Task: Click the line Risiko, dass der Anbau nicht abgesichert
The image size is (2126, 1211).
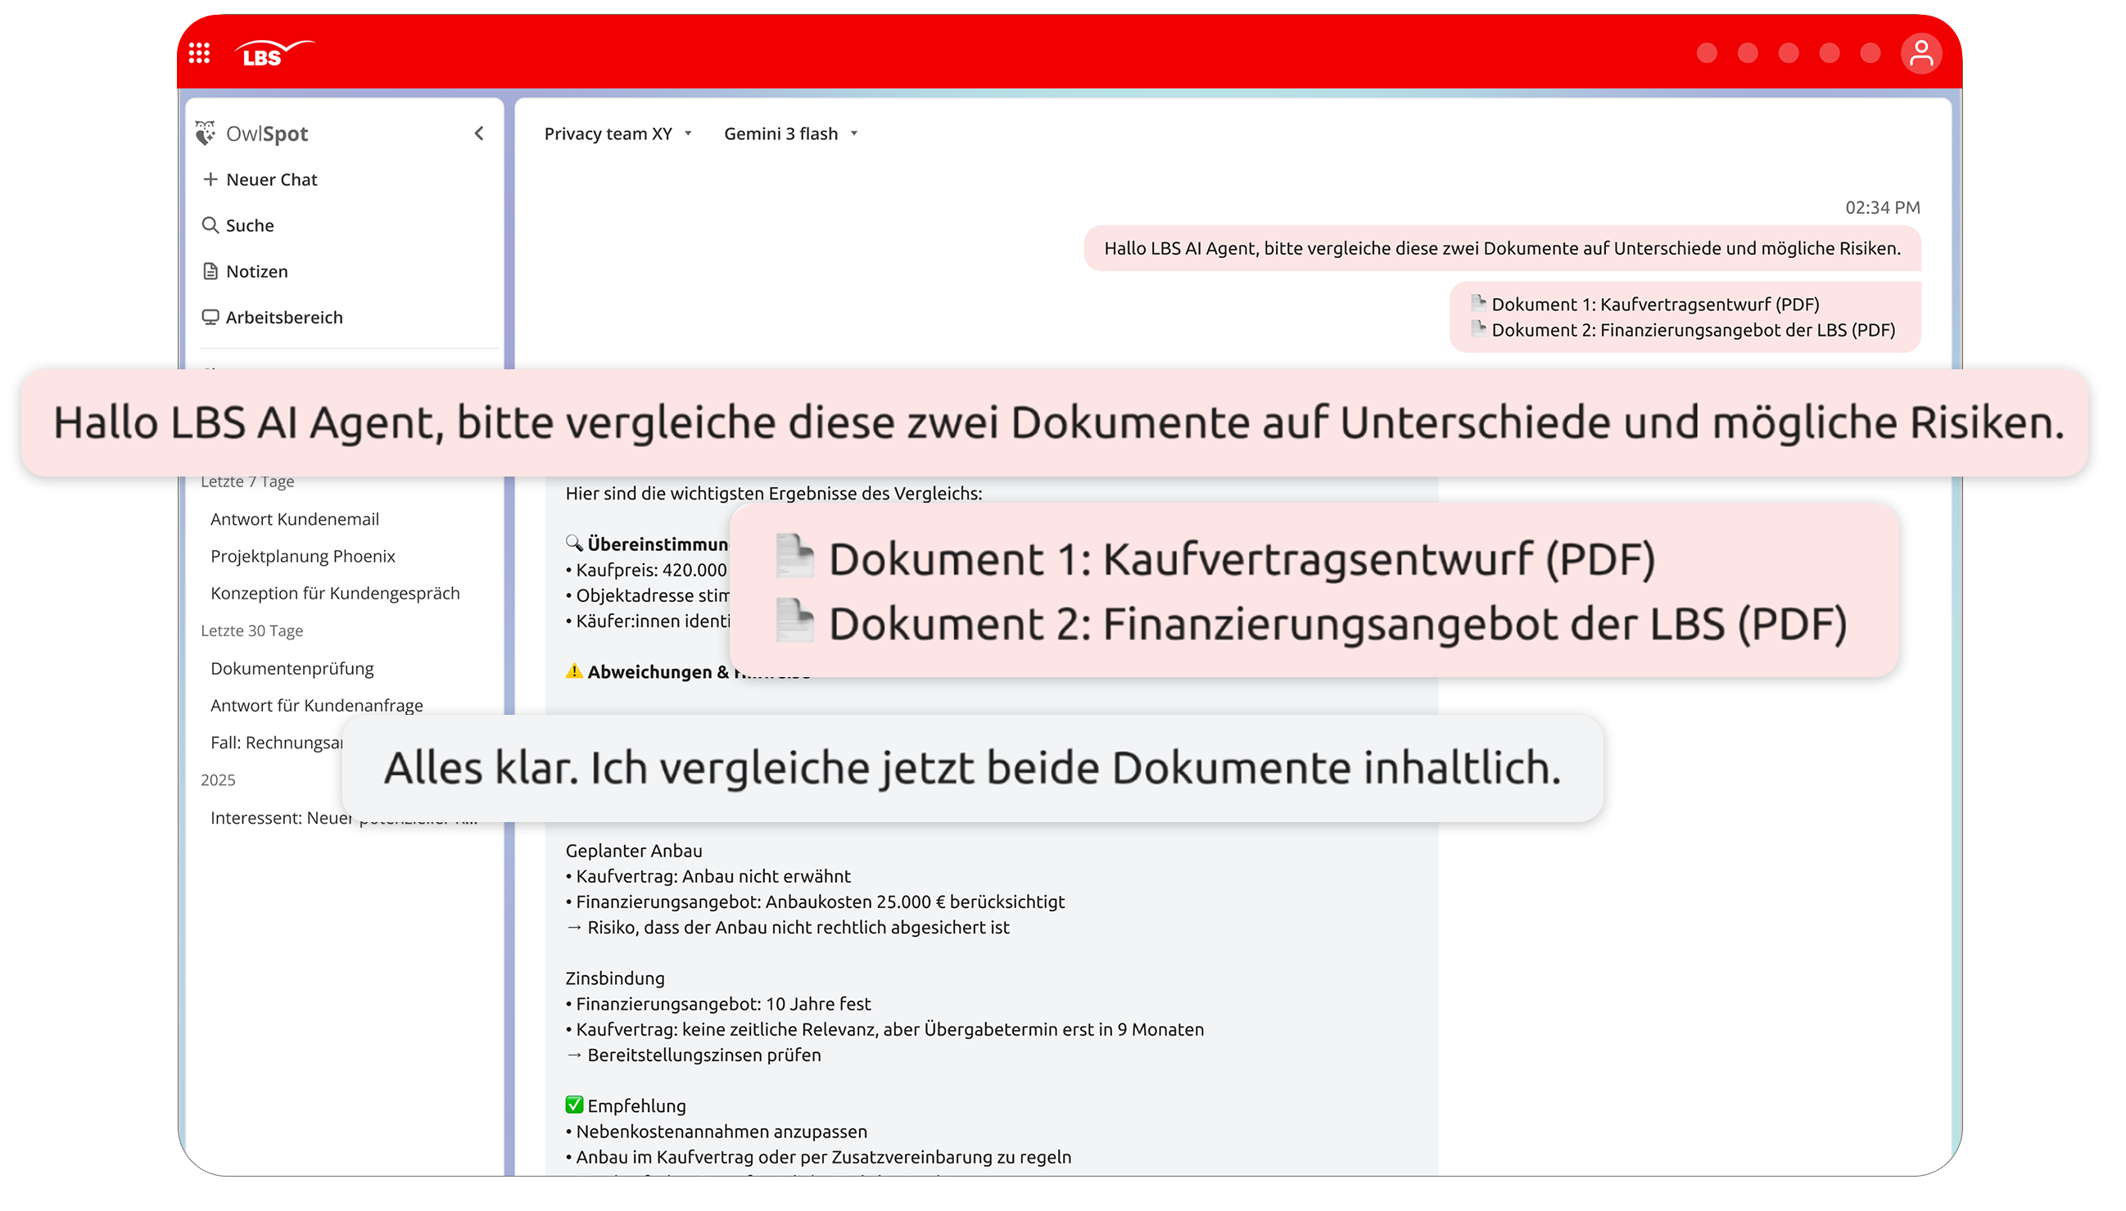Action: [x=788, y=928]
